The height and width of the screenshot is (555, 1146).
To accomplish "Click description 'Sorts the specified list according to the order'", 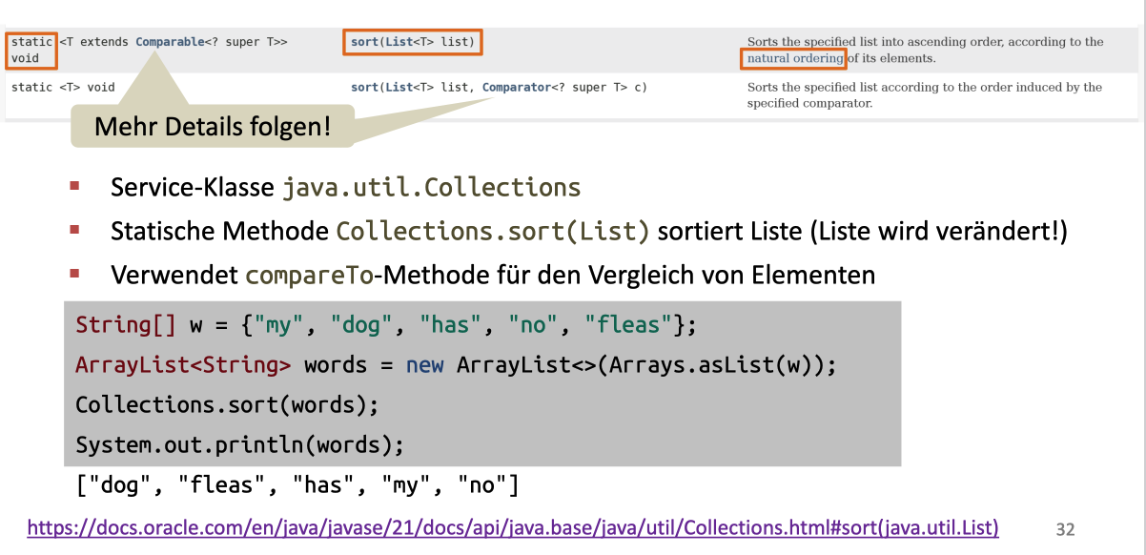I will [x=924, y=87].
